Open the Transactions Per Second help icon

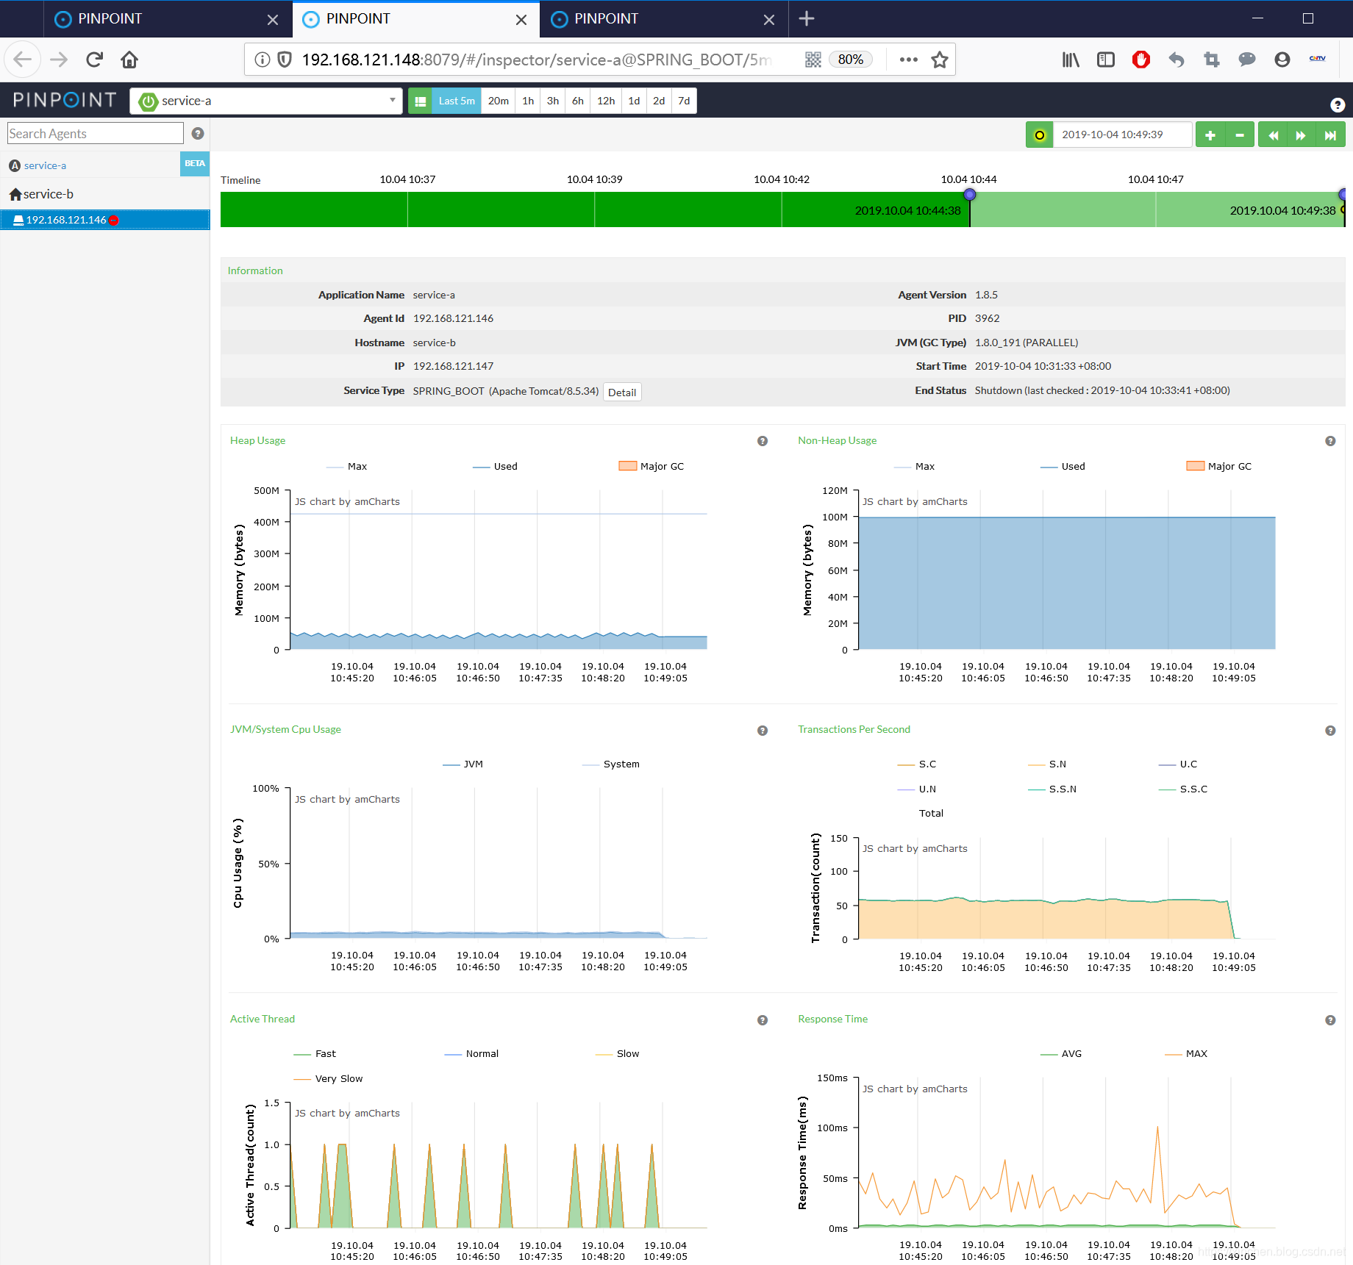coord(1330,731)
